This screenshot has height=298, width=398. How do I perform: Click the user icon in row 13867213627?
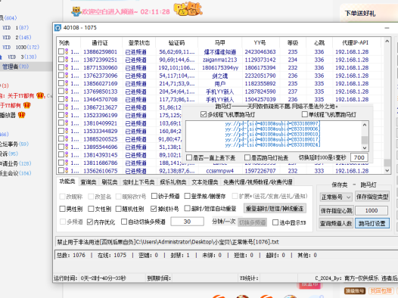click(x=67, y=107)
